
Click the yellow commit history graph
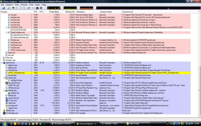(x=70, y=8)
